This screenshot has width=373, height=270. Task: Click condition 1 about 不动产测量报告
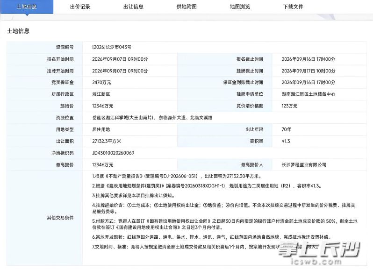pyautogui.click(x=177, y=176)
